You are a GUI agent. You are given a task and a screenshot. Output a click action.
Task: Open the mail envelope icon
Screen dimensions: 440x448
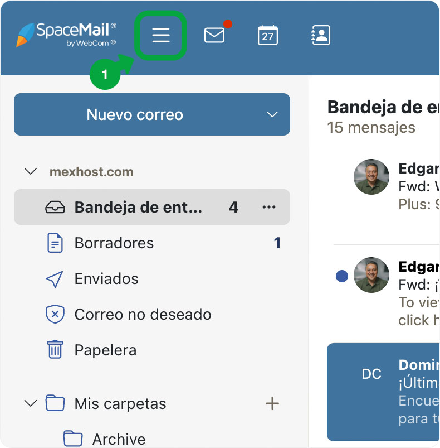pyautogui.click(x=214, y=36)
